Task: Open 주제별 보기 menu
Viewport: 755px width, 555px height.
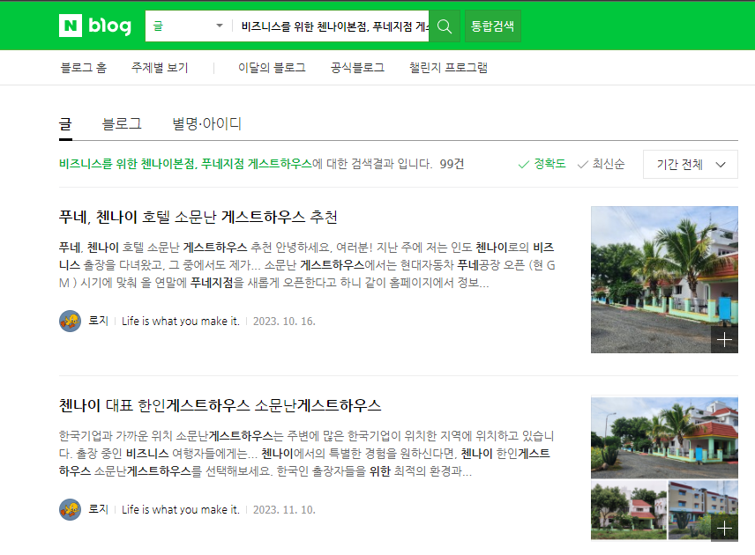Action: click(x=160, y=68)
